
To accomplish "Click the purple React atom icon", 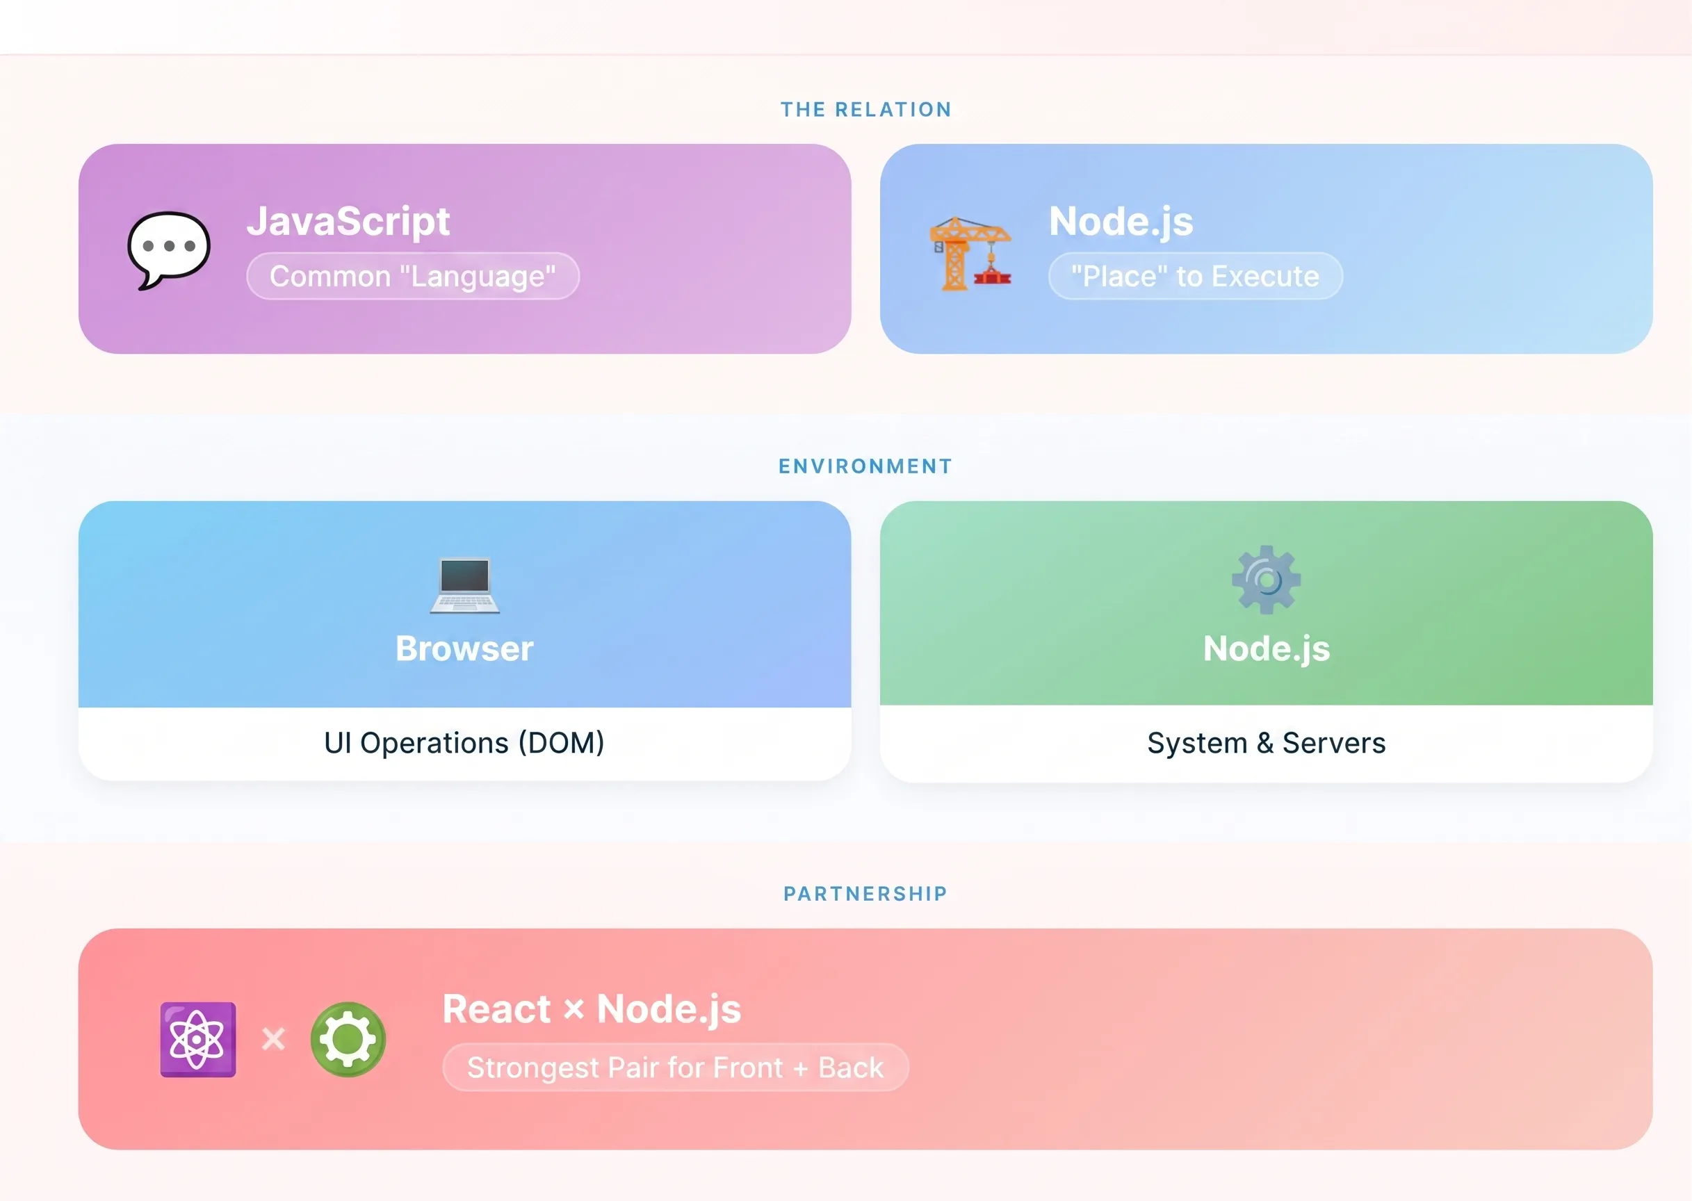I will coord(198,1039).
